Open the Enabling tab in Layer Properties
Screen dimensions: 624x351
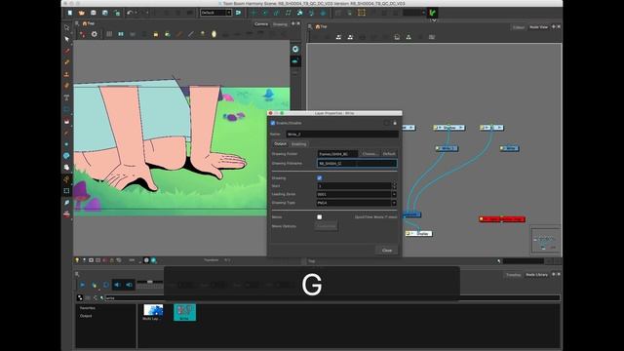click(x=298, y=144)
